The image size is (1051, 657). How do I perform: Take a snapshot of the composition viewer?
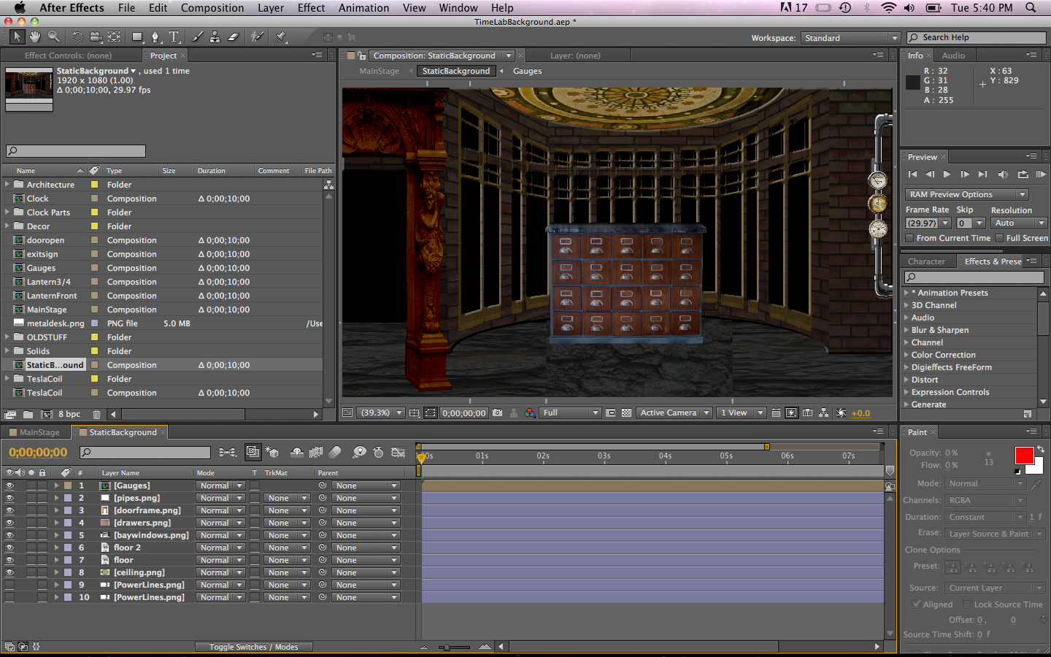click(497, 412)
